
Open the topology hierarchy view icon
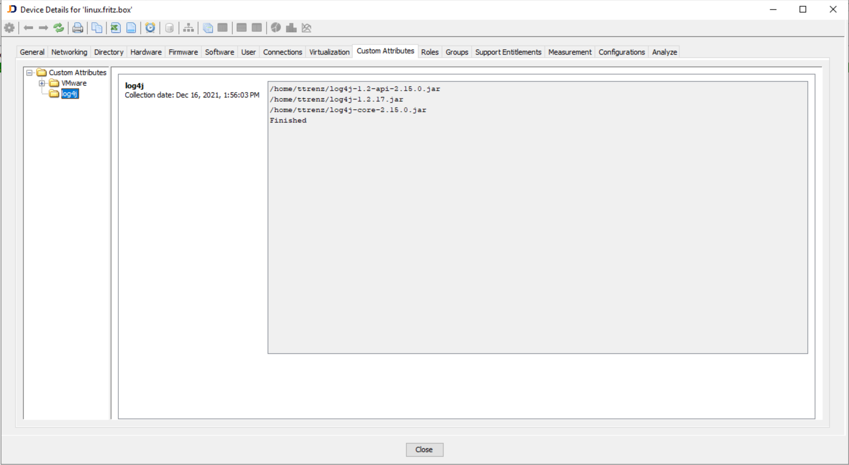188,28
